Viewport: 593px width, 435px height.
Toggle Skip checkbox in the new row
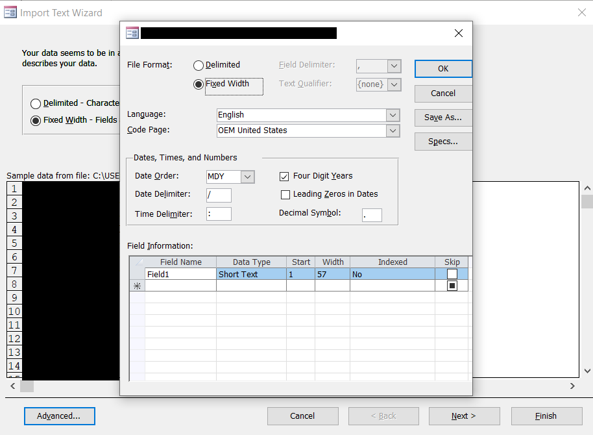tap(452, 286)
